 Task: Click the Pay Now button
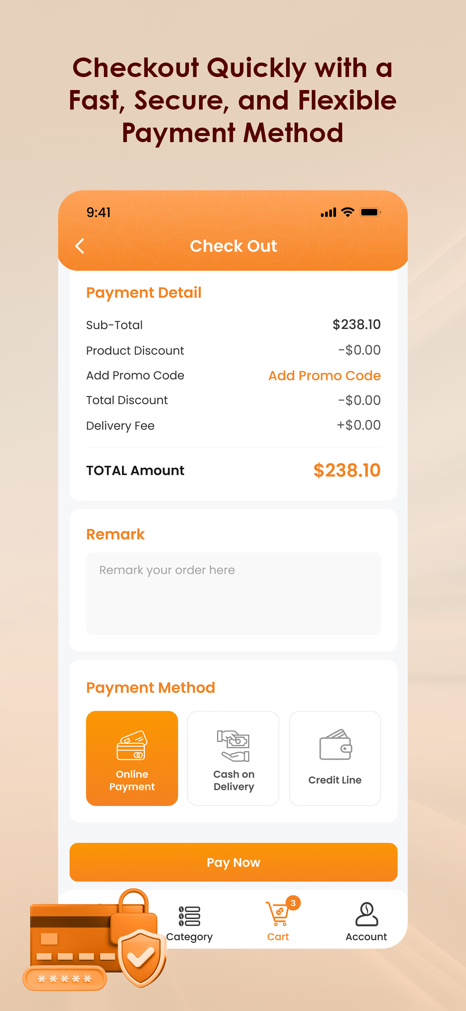click(233, 862)
